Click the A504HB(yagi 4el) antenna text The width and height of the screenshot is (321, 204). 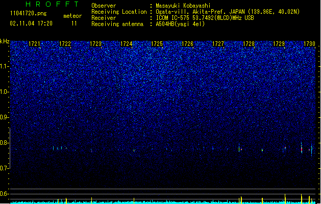tap(180, 24)
